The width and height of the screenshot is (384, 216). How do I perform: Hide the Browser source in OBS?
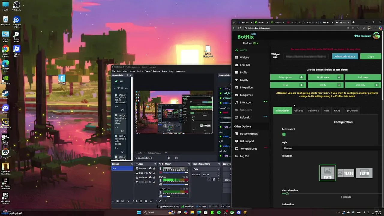click(150, 168)
